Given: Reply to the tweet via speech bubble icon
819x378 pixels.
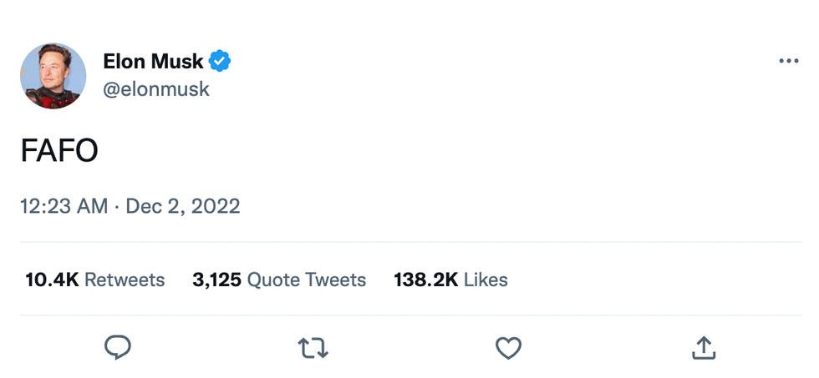Looking at the screenshot, I should coord(118,347).
